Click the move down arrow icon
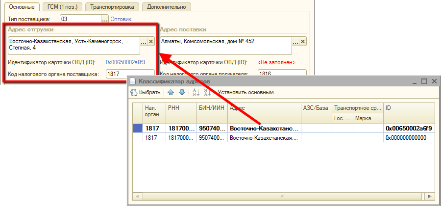441x206 pixels. (181, 92)
